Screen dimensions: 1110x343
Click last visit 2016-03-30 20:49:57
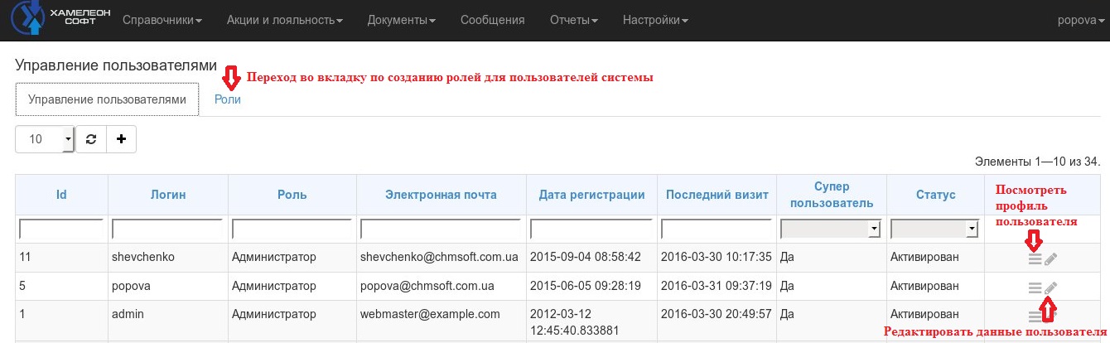pyautogui.click(x=717, y=314)
